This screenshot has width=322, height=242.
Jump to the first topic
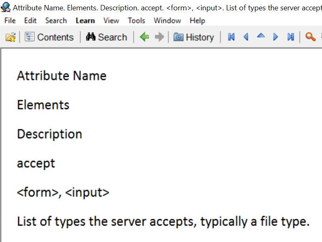pos(231,37)
